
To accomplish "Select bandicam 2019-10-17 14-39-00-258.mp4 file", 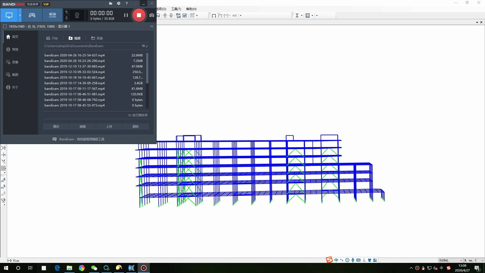I will [x=75, y=83].
